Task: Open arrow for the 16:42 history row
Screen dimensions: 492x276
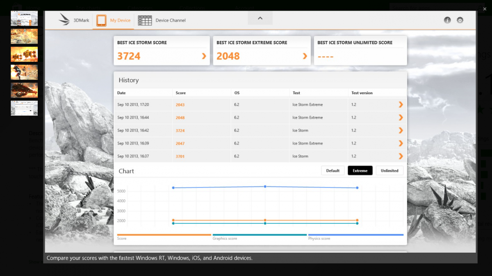Action: (x=401, y=130)
